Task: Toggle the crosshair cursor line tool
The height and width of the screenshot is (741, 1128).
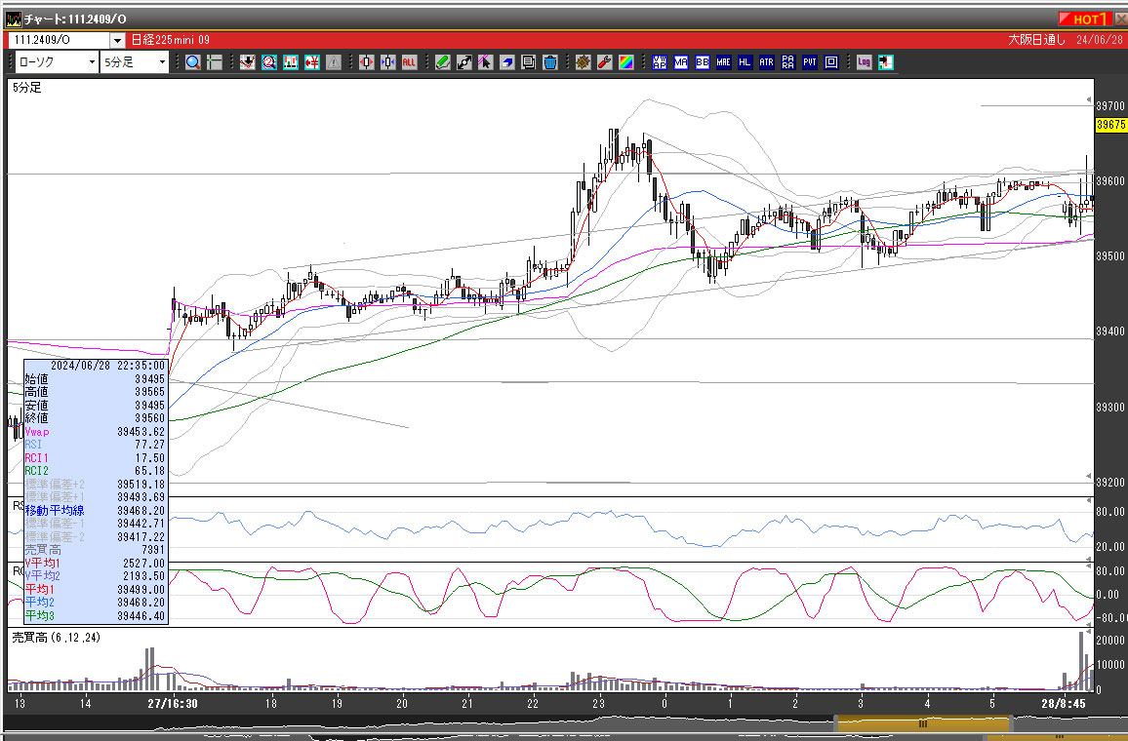Action: tap(215, 62)
